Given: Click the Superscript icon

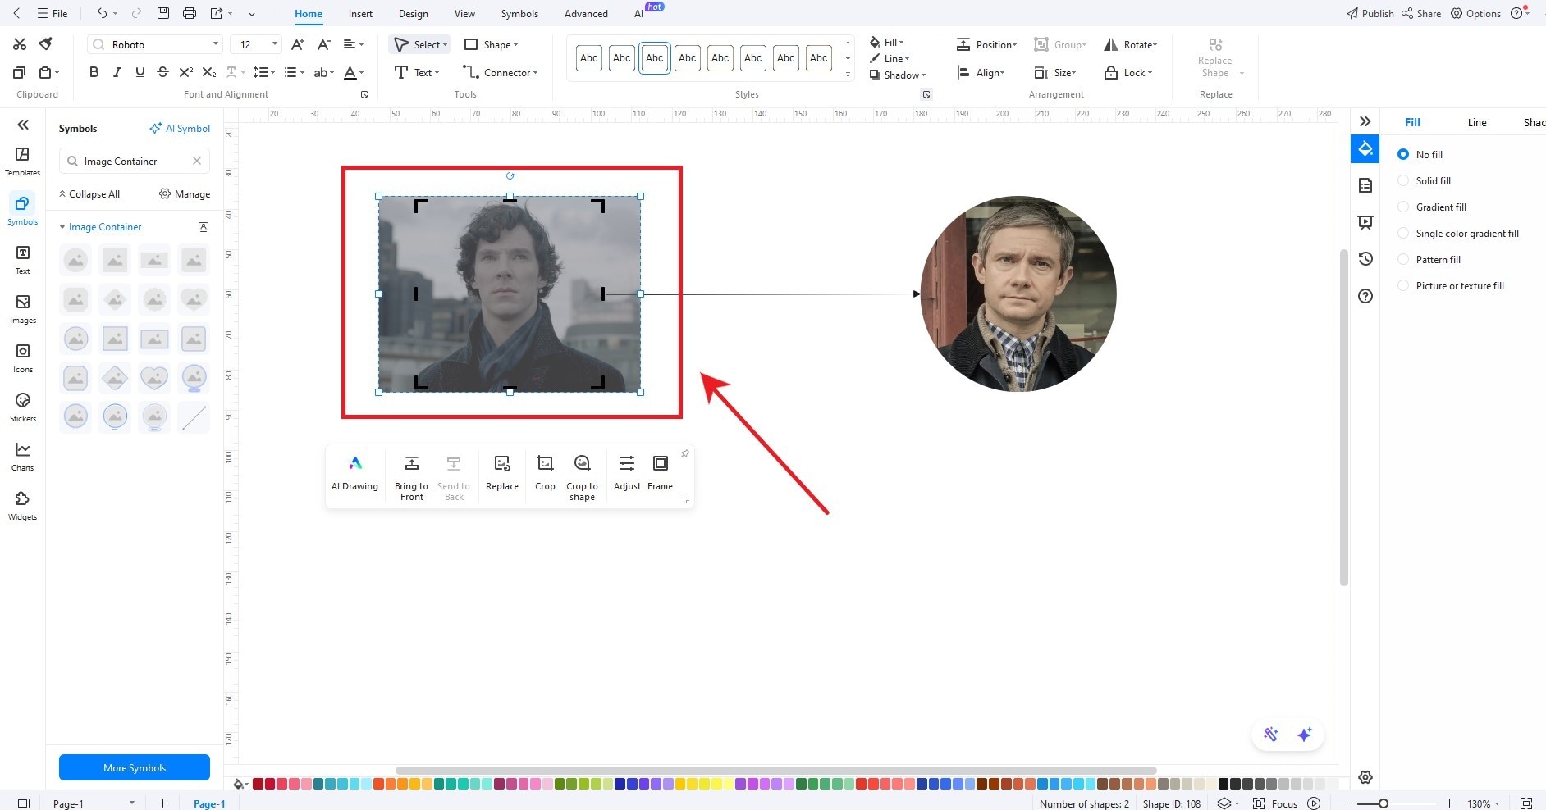Looking at the screenshot, I should (186, 72).
